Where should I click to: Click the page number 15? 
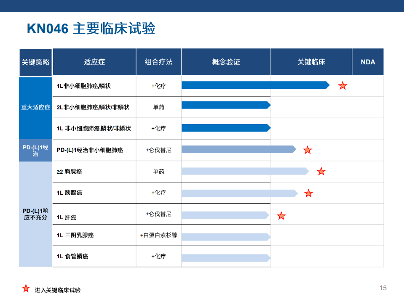[383, 288]
